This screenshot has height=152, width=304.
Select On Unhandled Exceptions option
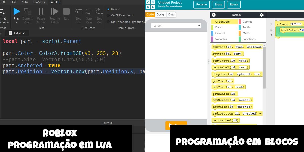pos(126,22)
